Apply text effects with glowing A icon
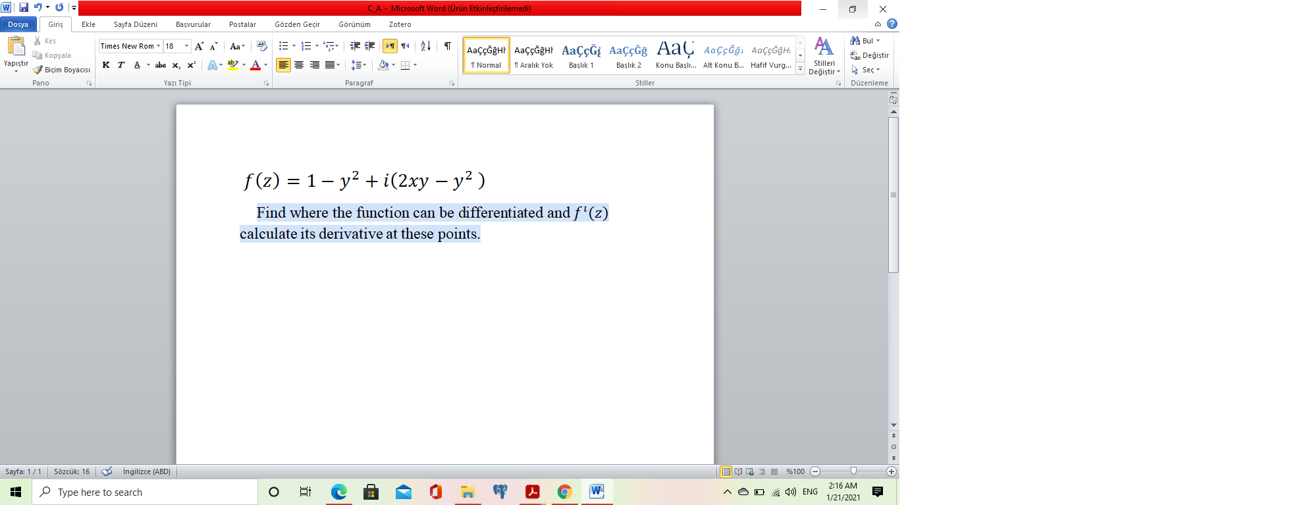 tap(212, 65)
